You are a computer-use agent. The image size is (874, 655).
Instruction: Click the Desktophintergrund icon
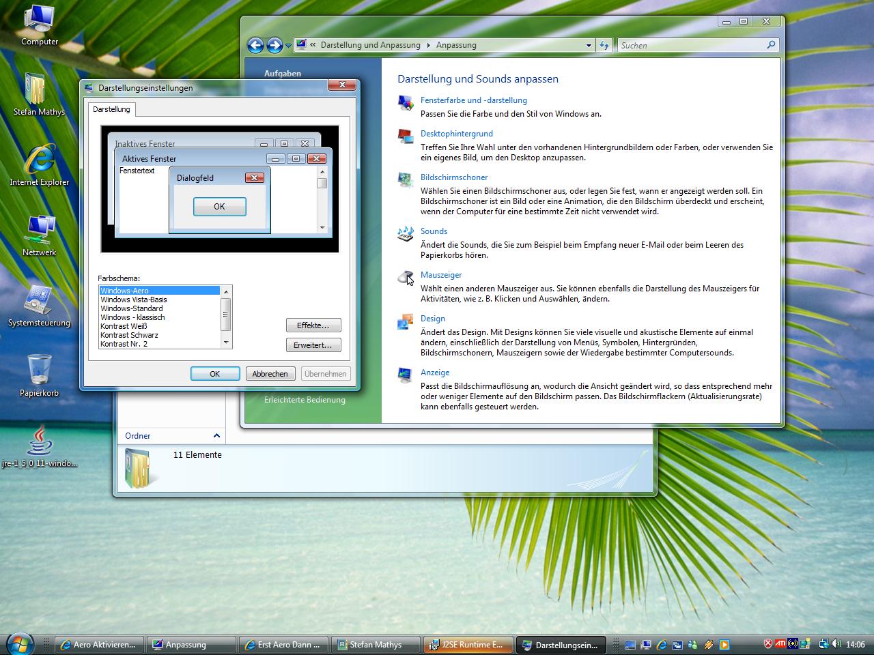[x=406, y=136]
